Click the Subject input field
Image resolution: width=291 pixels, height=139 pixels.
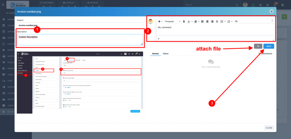[x=80, y=25]
